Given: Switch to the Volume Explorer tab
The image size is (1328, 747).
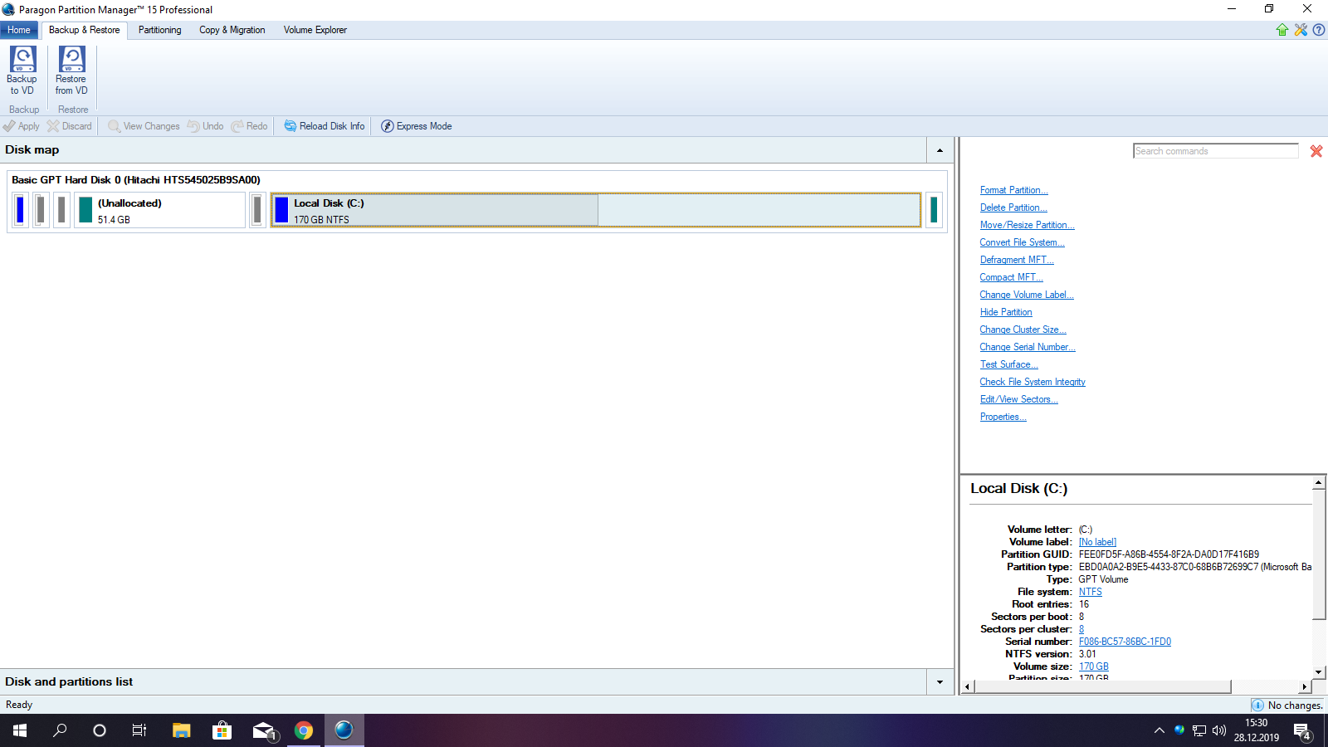Looking at the screenshot, I should pyautogui.click(x=315, y=30).
